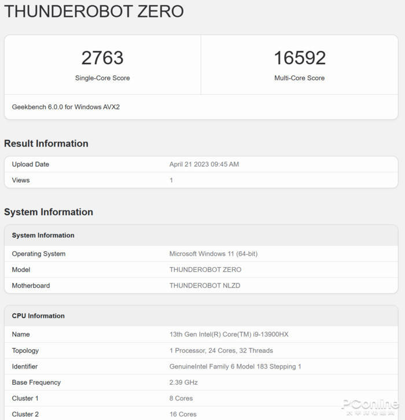The image size is (405, 420).
Task: Click the Model row label
Action: coord(21,270)
